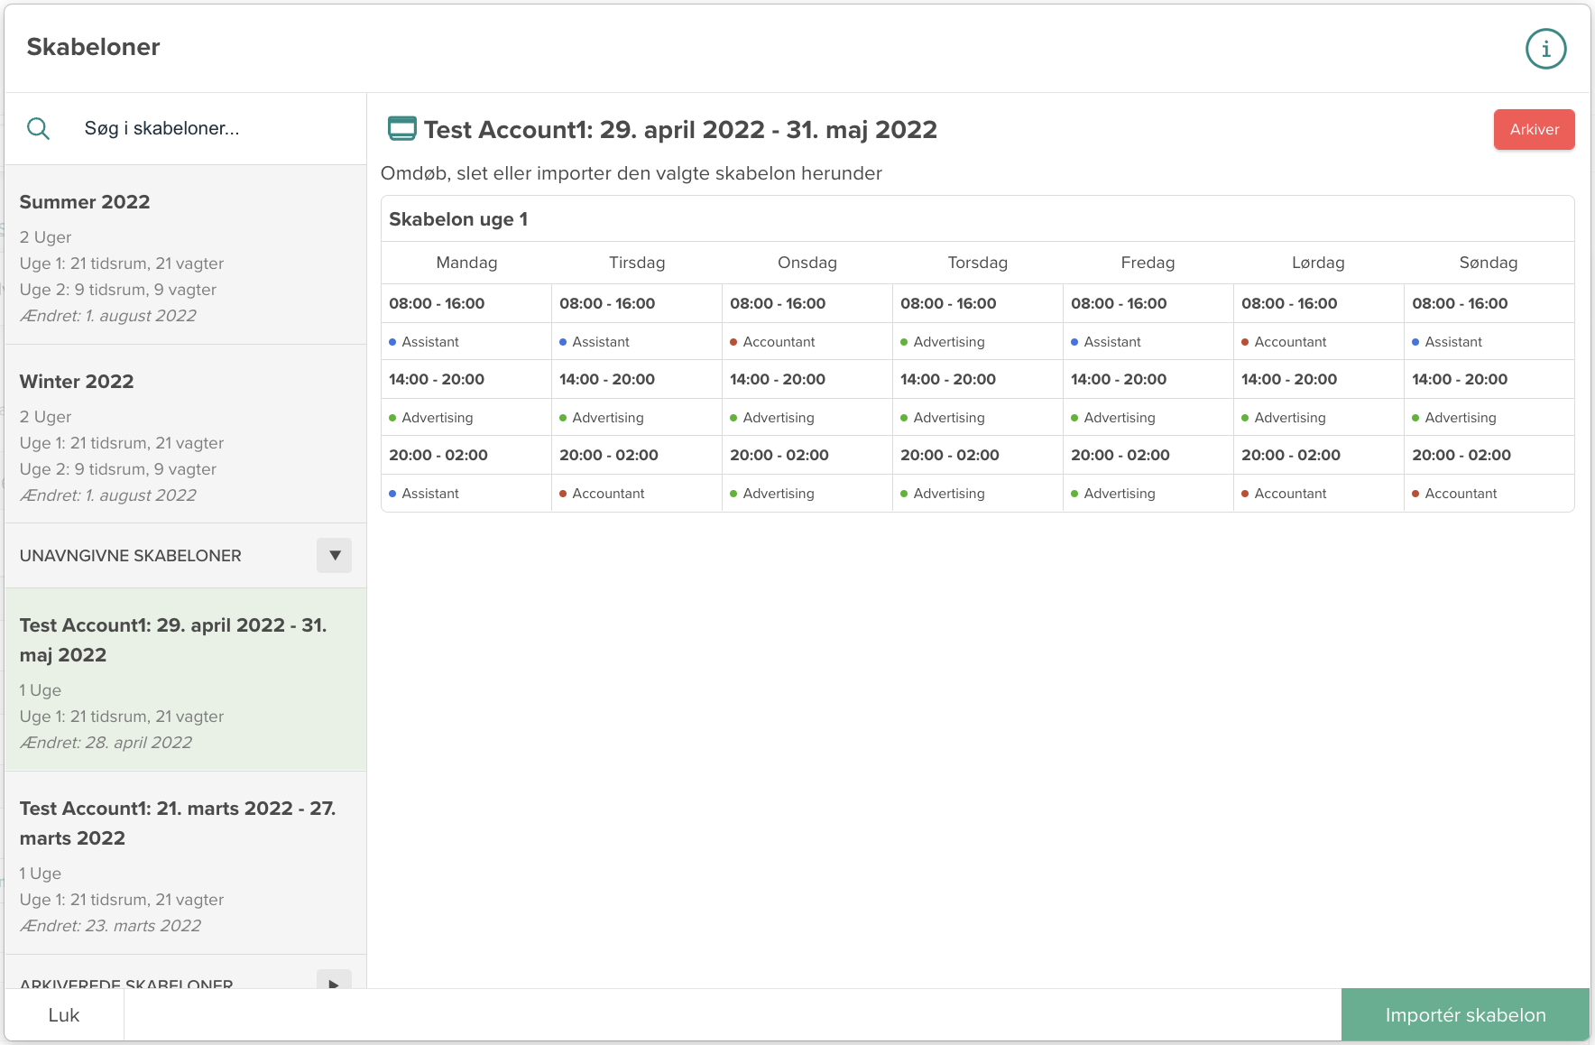The width and height of the screenshot is (1595, 1045).
Task: Click the info icon in top-right corner
Action: coord(1545,49)
